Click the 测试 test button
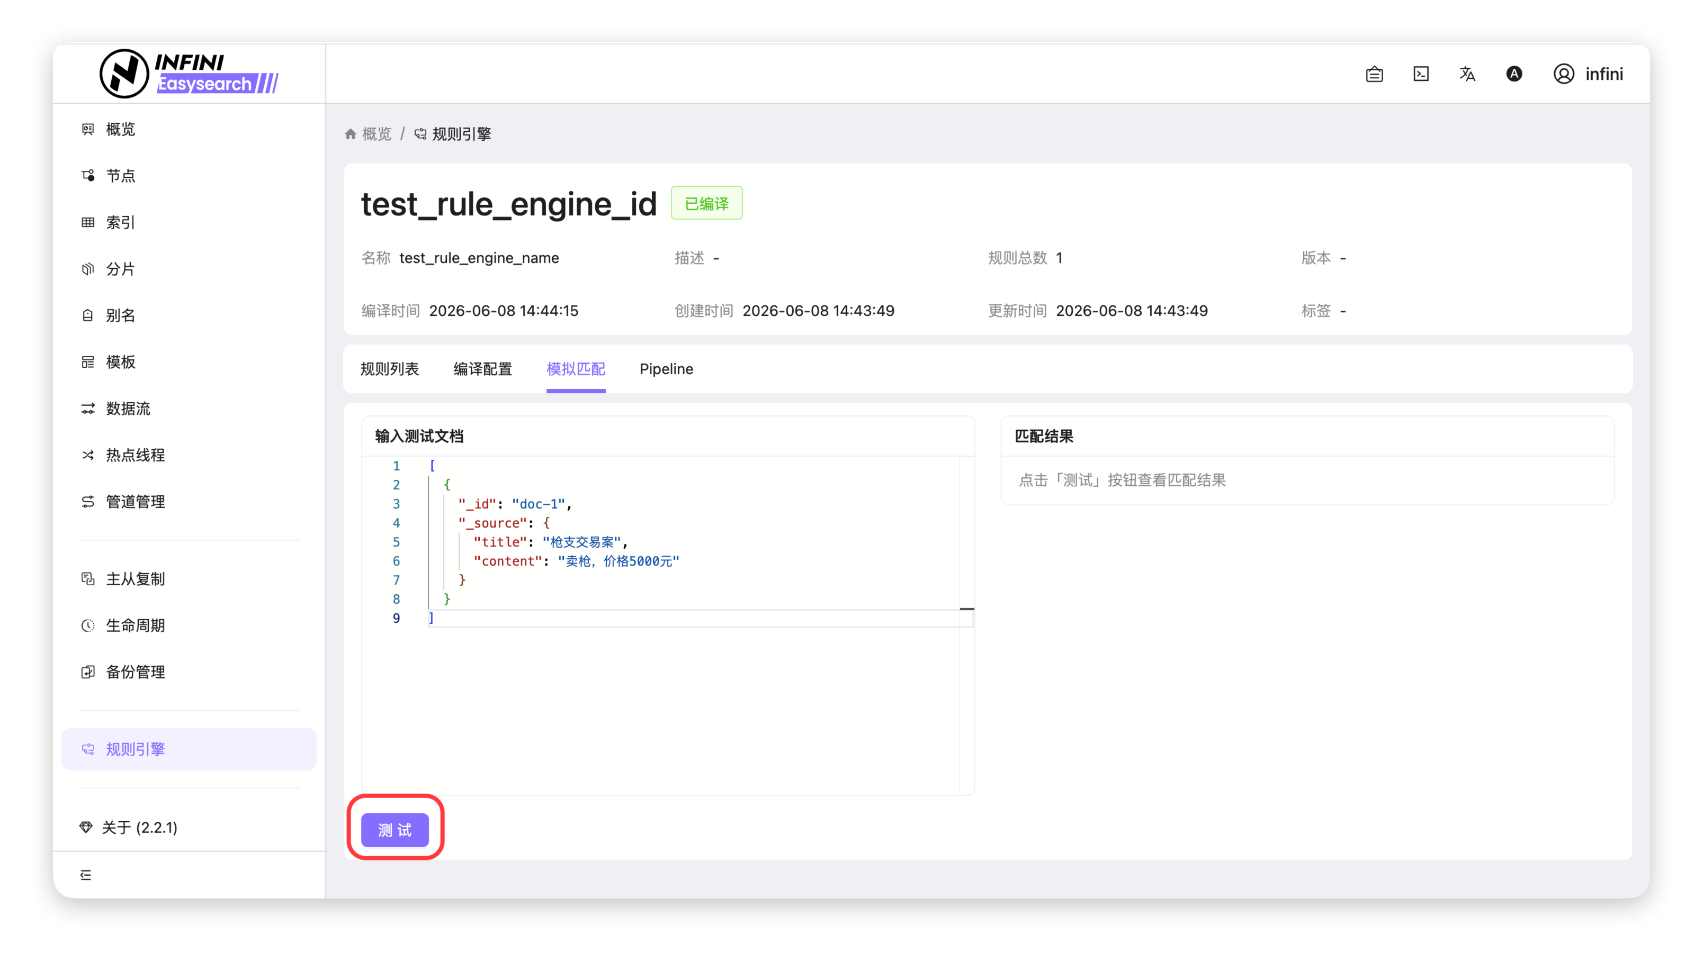The width and height of the screenshot is (1703, 962). coord(395,830)
